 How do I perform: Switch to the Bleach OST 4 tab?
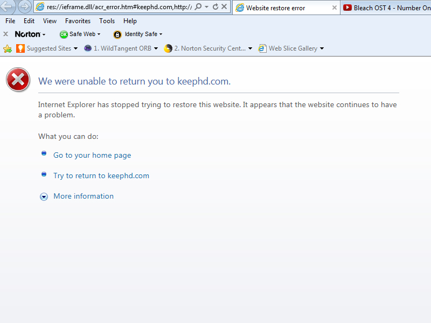point(386,8)
